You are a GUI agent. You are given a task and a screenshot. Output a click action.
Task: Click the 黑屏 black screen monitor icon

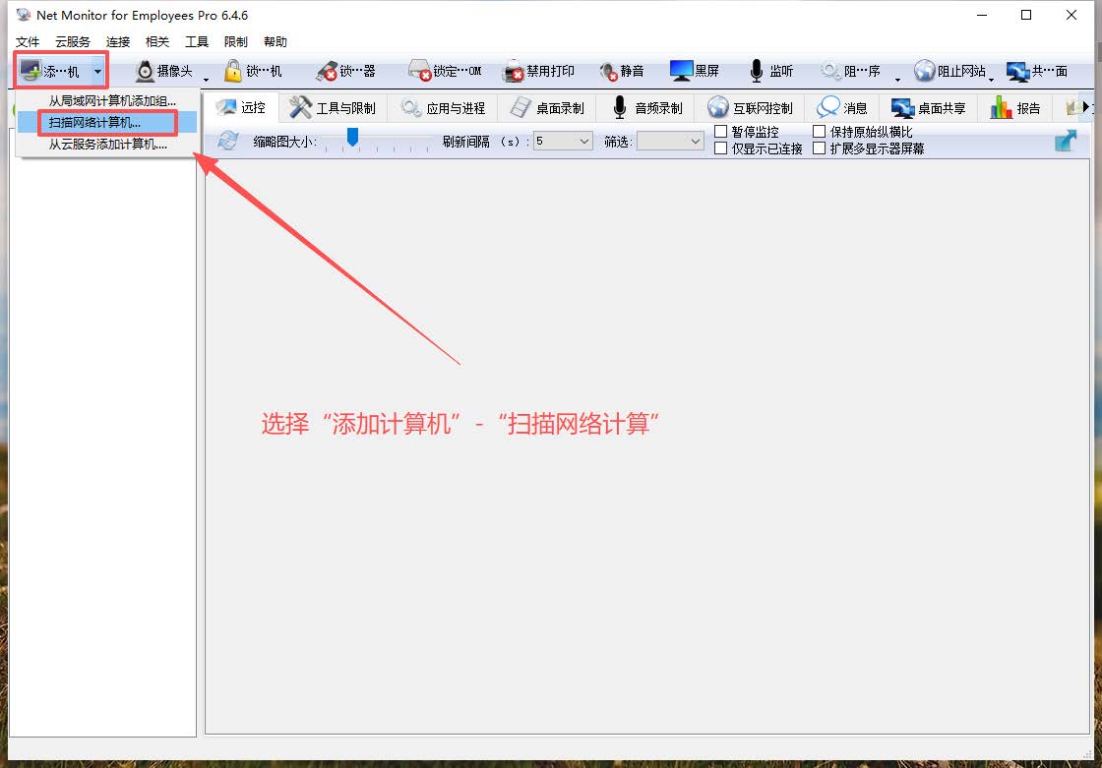[x=681, y=71]
